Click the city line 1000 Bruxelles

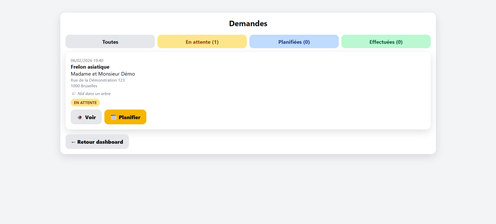84,86
